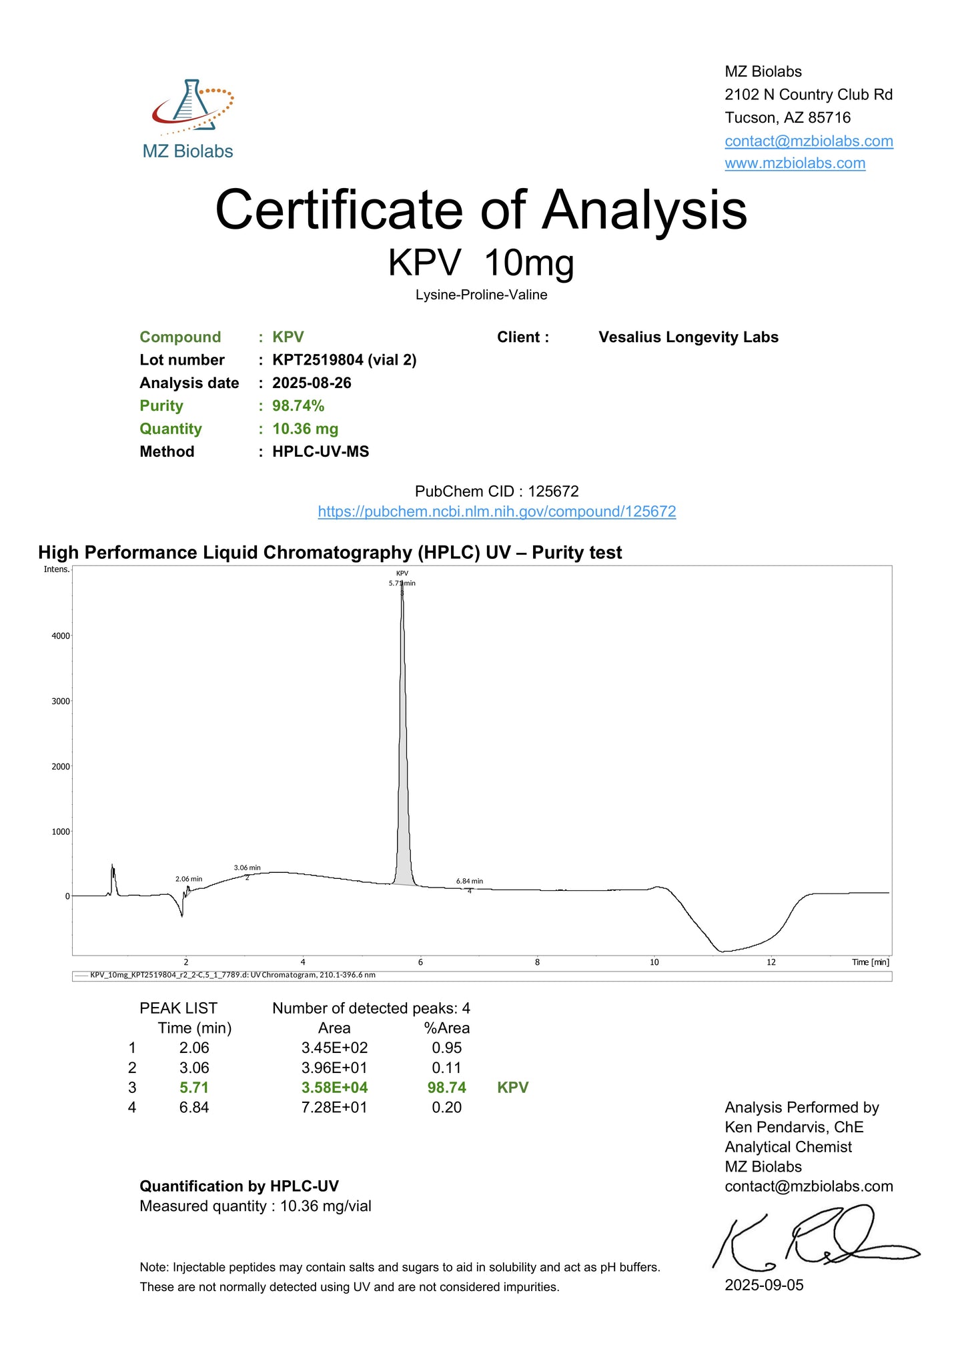Image resolution: width=964 pixels, height=1363 pixels.
Task: Select the lot number KPT2519804 (vial 2)
Action: tap(344, 360)
